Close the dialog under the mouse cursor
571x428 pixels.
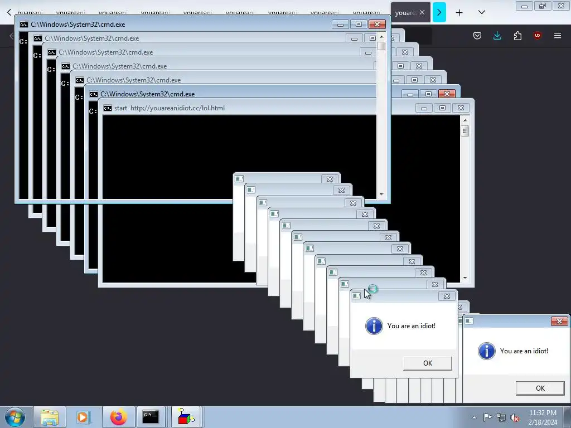point(447,296)
